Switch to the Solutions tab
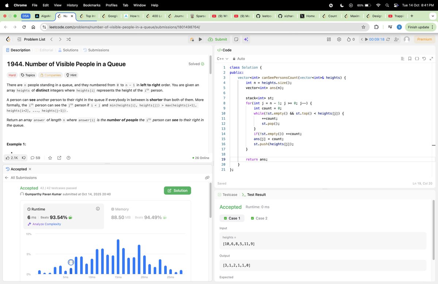The width and height of the screenshot is (438, 284). pyautogui.click(x=68, y=50)
